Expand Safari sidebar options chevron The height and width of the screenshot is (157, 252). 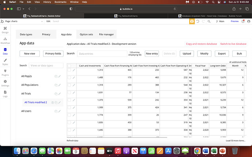point(23,9)
